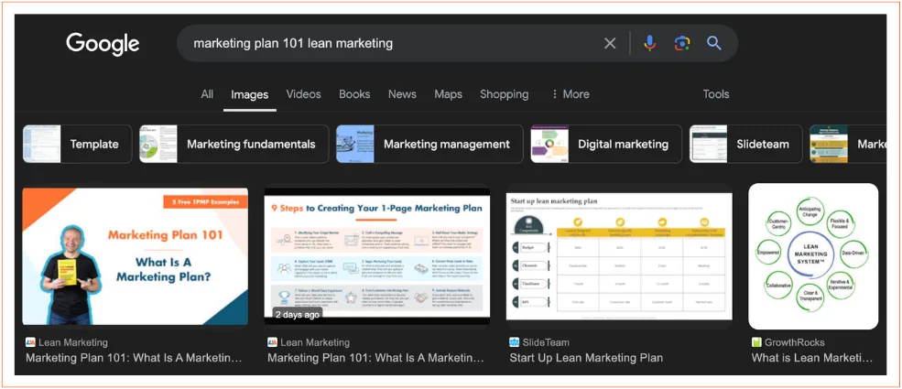Expand the More search categories menu

(x=571, y=94)
